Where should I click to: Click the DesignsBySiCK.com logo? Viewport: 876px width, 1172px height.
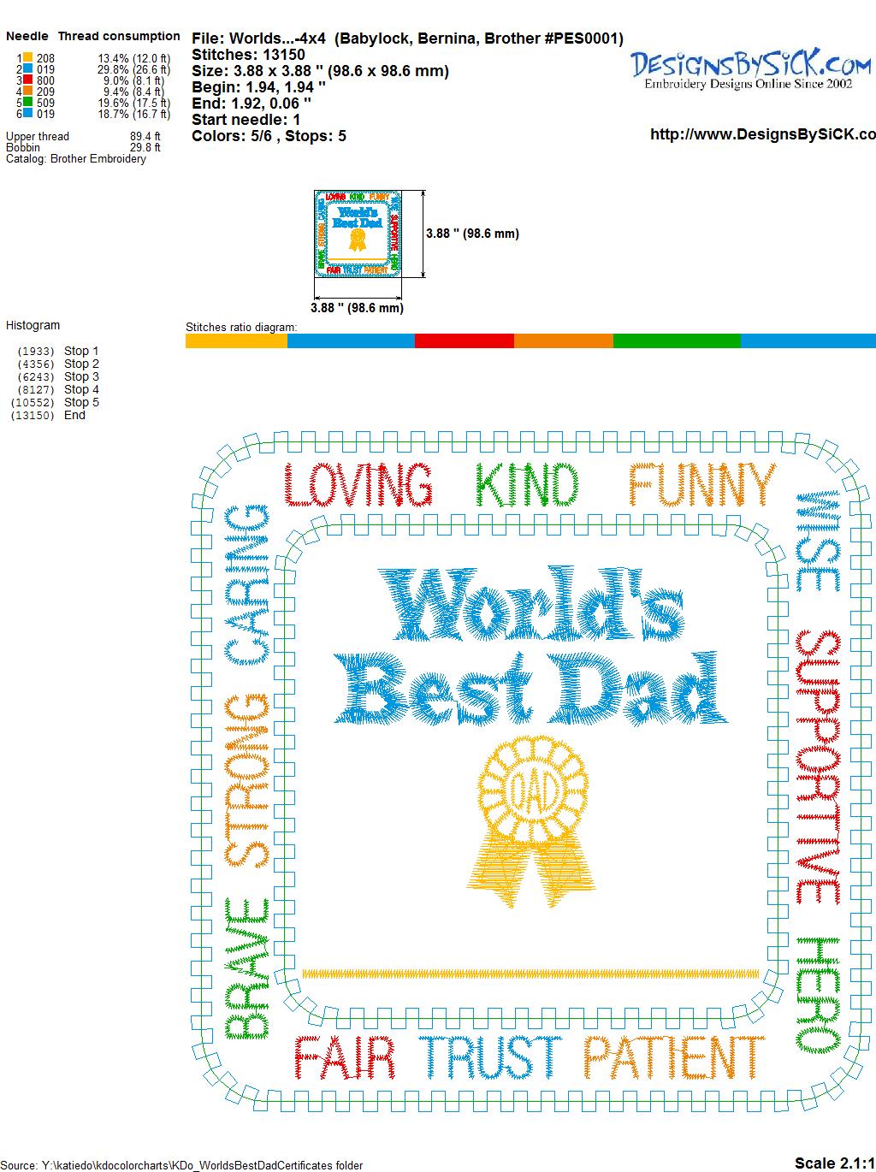click(750, 68)
